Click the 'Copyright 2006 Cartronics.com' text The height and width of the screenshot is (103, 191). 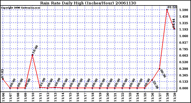click(20, 8)
